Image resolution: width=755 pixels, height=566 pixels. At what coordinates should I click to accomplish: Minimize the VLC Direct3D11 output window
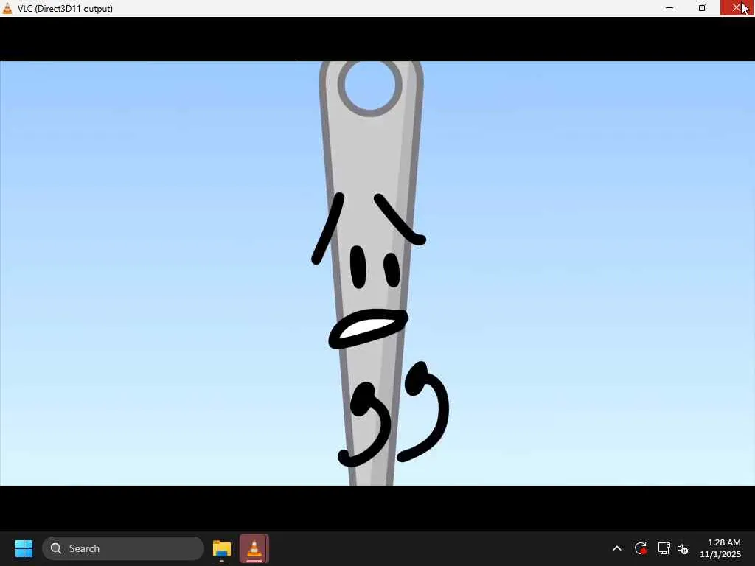coord(669,7)
